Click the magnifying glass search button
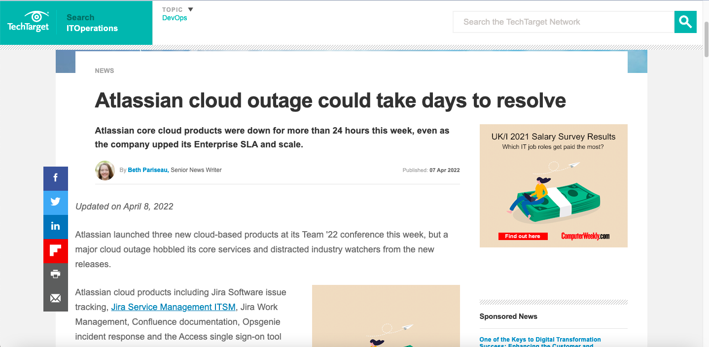 685,22
